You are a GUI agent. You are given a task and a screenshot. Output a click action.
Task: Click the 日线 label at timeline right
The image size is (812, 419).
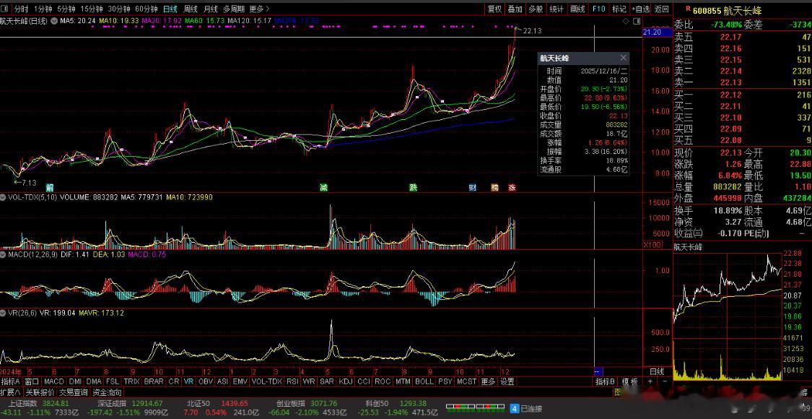(x=657, y=371)
